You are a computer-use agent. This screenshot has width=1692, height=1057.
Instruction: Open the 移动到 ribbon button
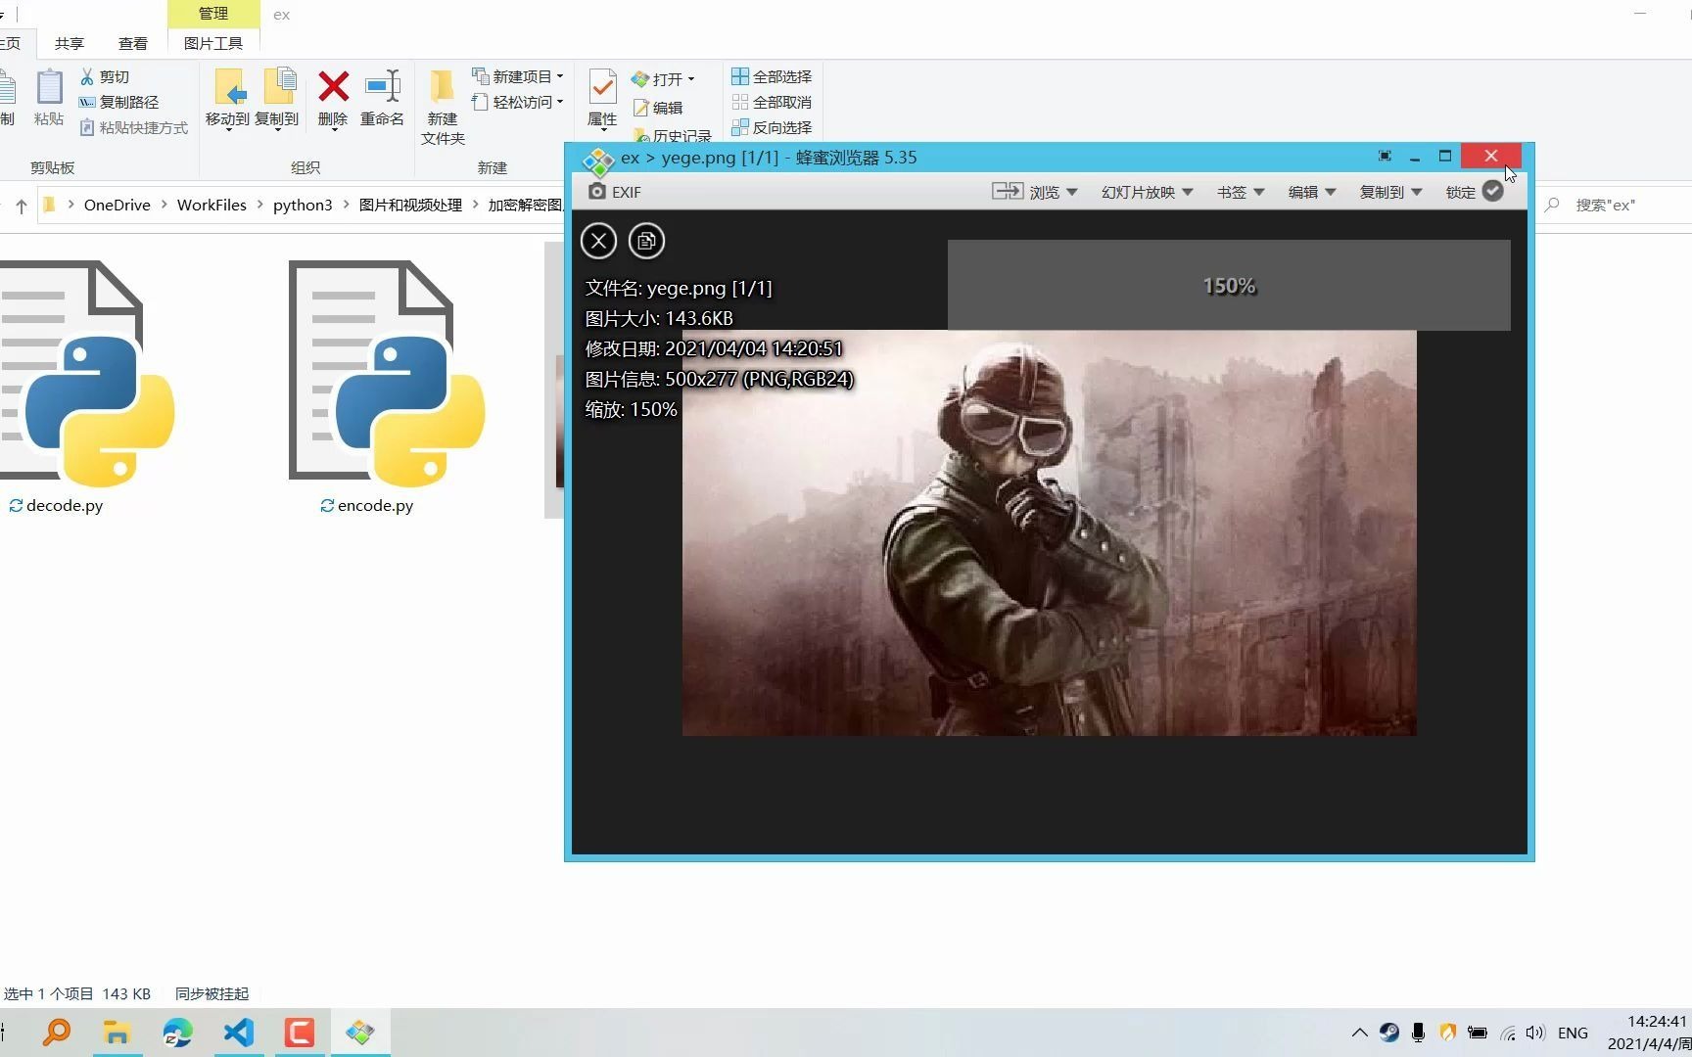click(x=227, y=99)
